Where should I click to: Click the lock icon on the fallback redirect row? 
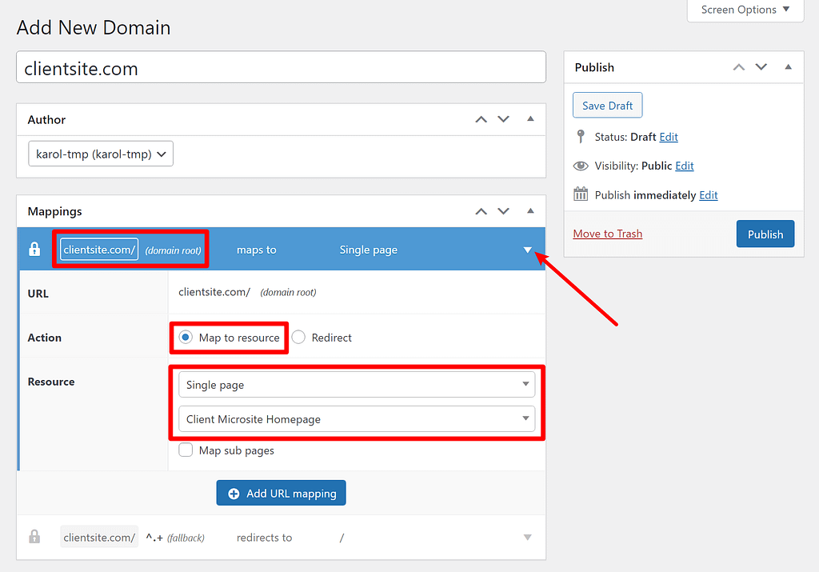pos(34,536)
